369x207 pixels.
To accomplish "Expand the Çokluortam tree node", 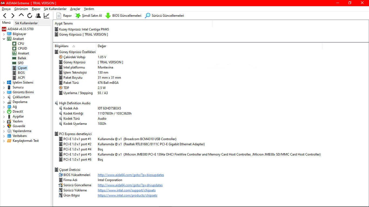I will pyautogui.click(x=4, y=97).
